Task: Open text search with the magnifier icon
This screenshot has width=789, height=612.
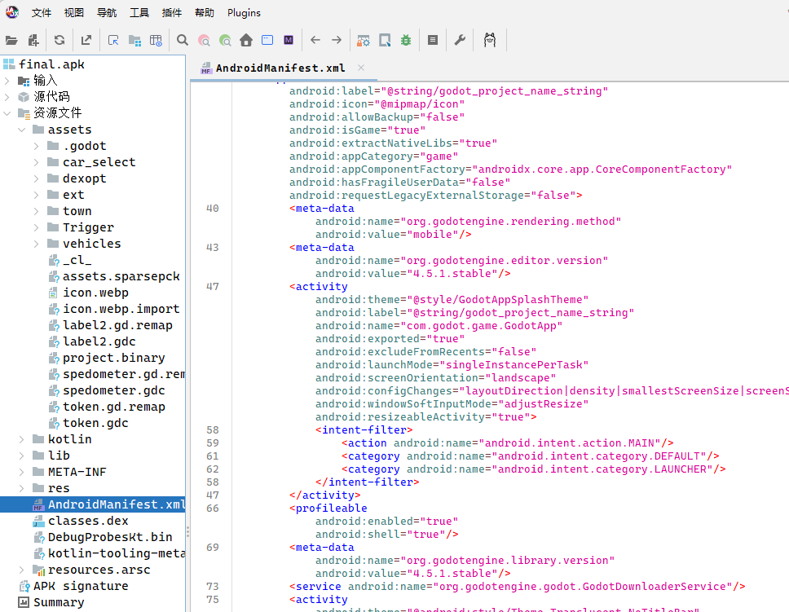Action: click(x=183, y=40)
